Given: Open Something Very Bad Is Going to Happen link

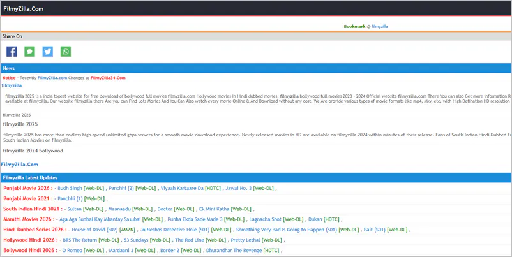Looking at the screenshot, I should pos(287,230).
